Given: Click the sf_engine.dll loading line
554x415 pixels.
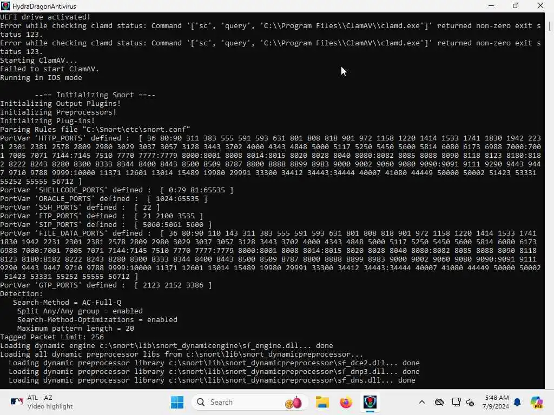Looking at the screenshot, I should coord(167,345).
